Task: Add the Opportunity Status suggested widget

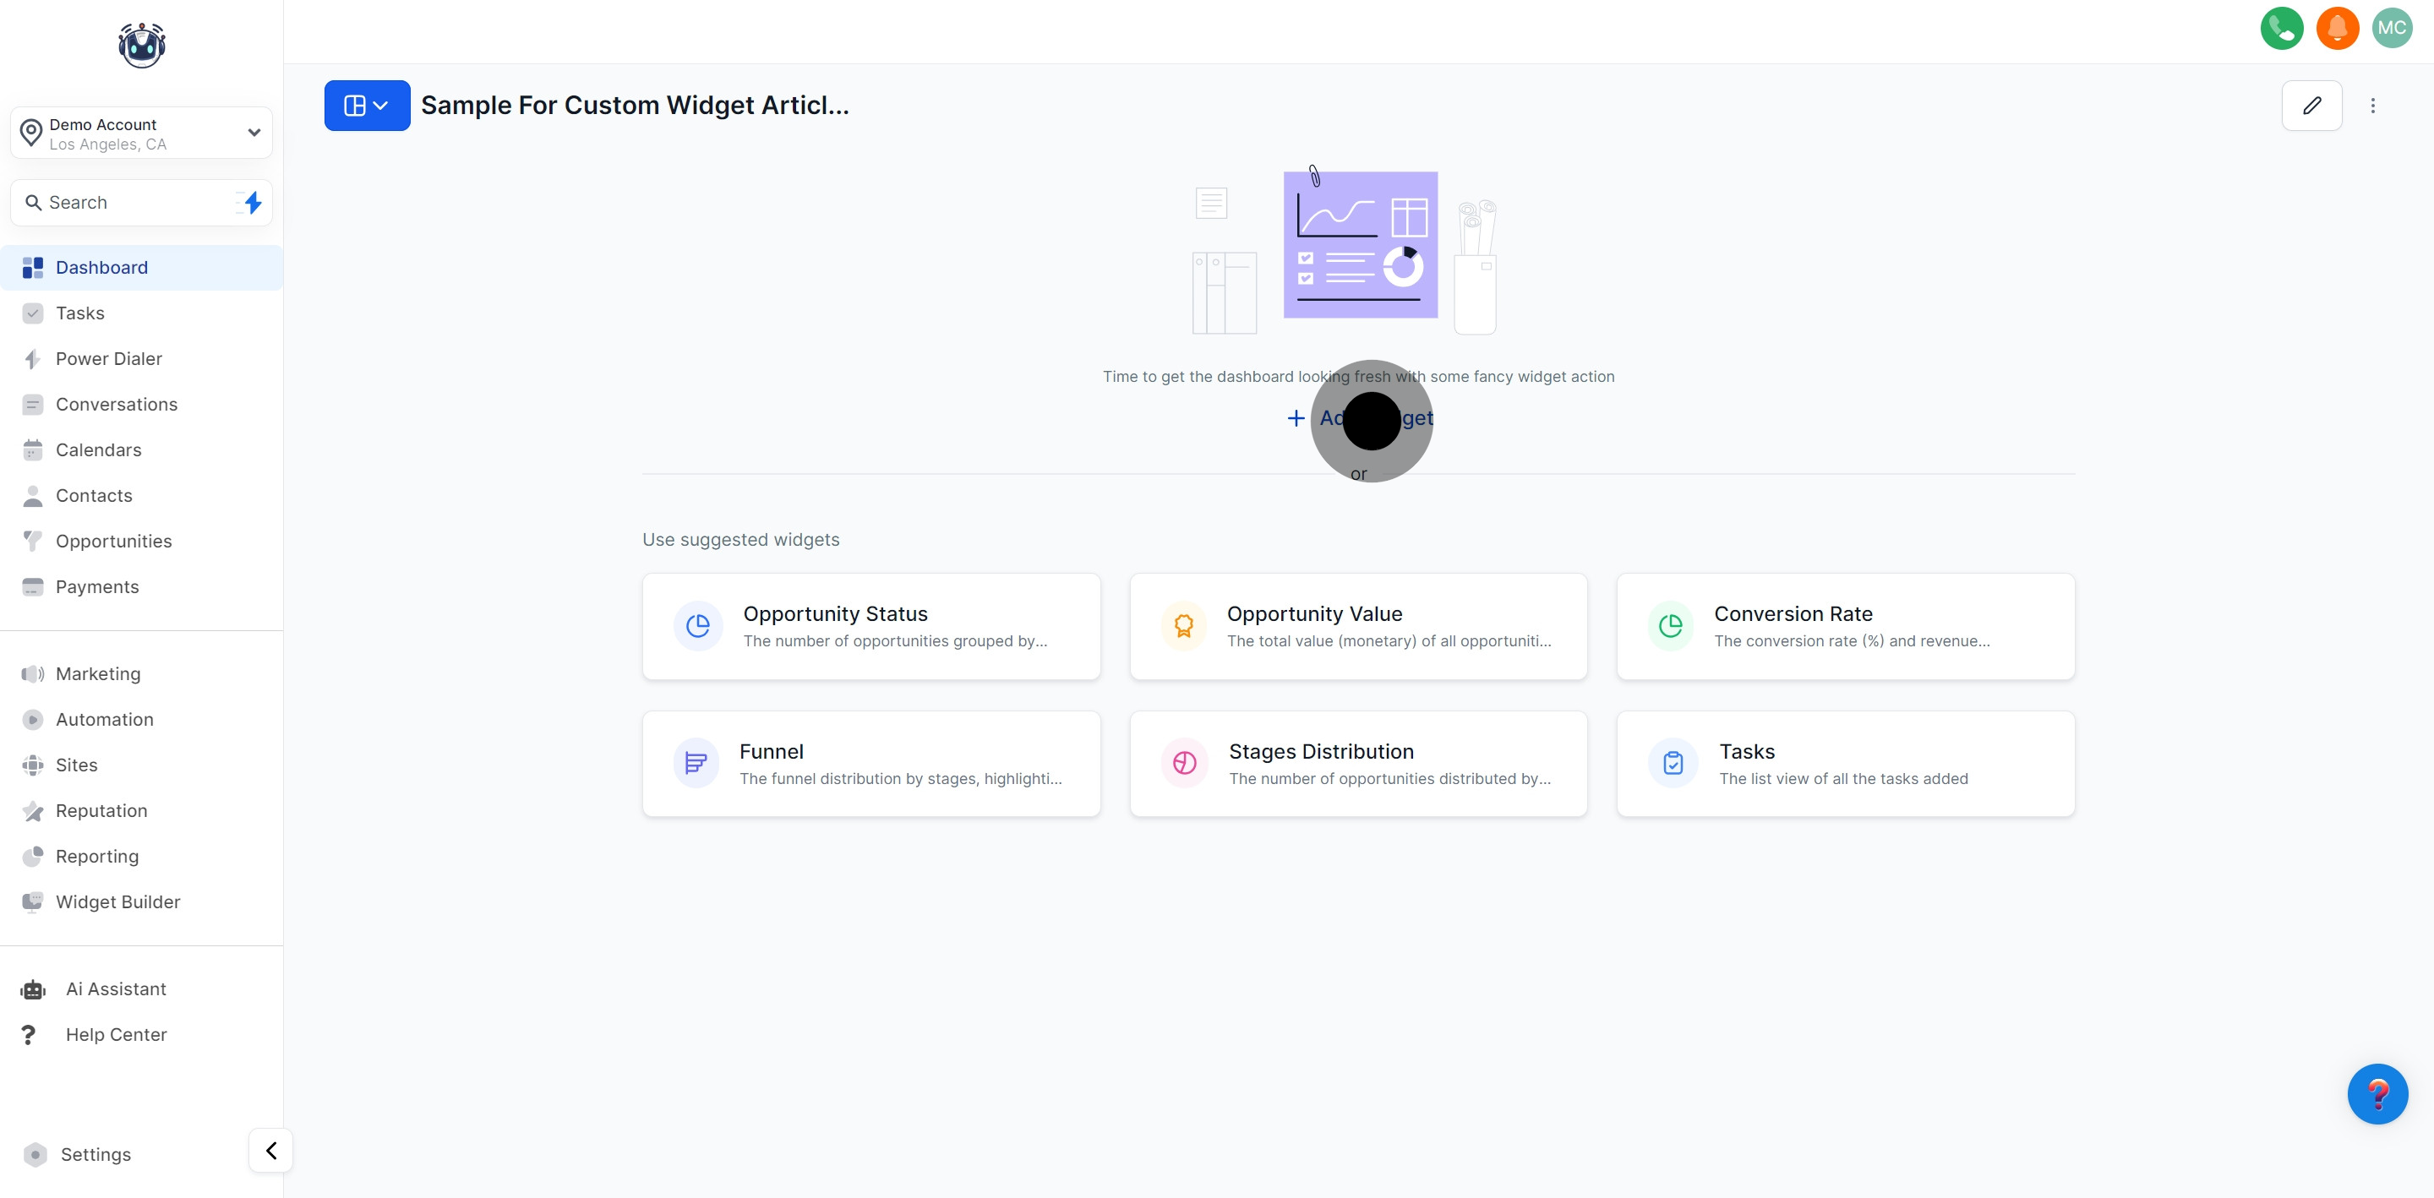Action: [x=871, y=626]
